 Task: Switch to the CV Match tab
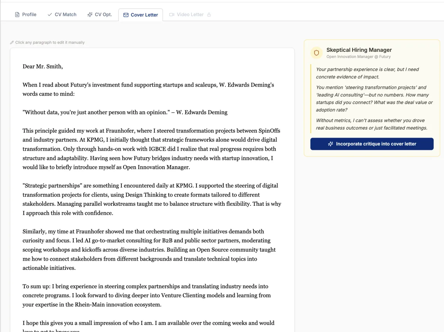[x=62, y=14]
